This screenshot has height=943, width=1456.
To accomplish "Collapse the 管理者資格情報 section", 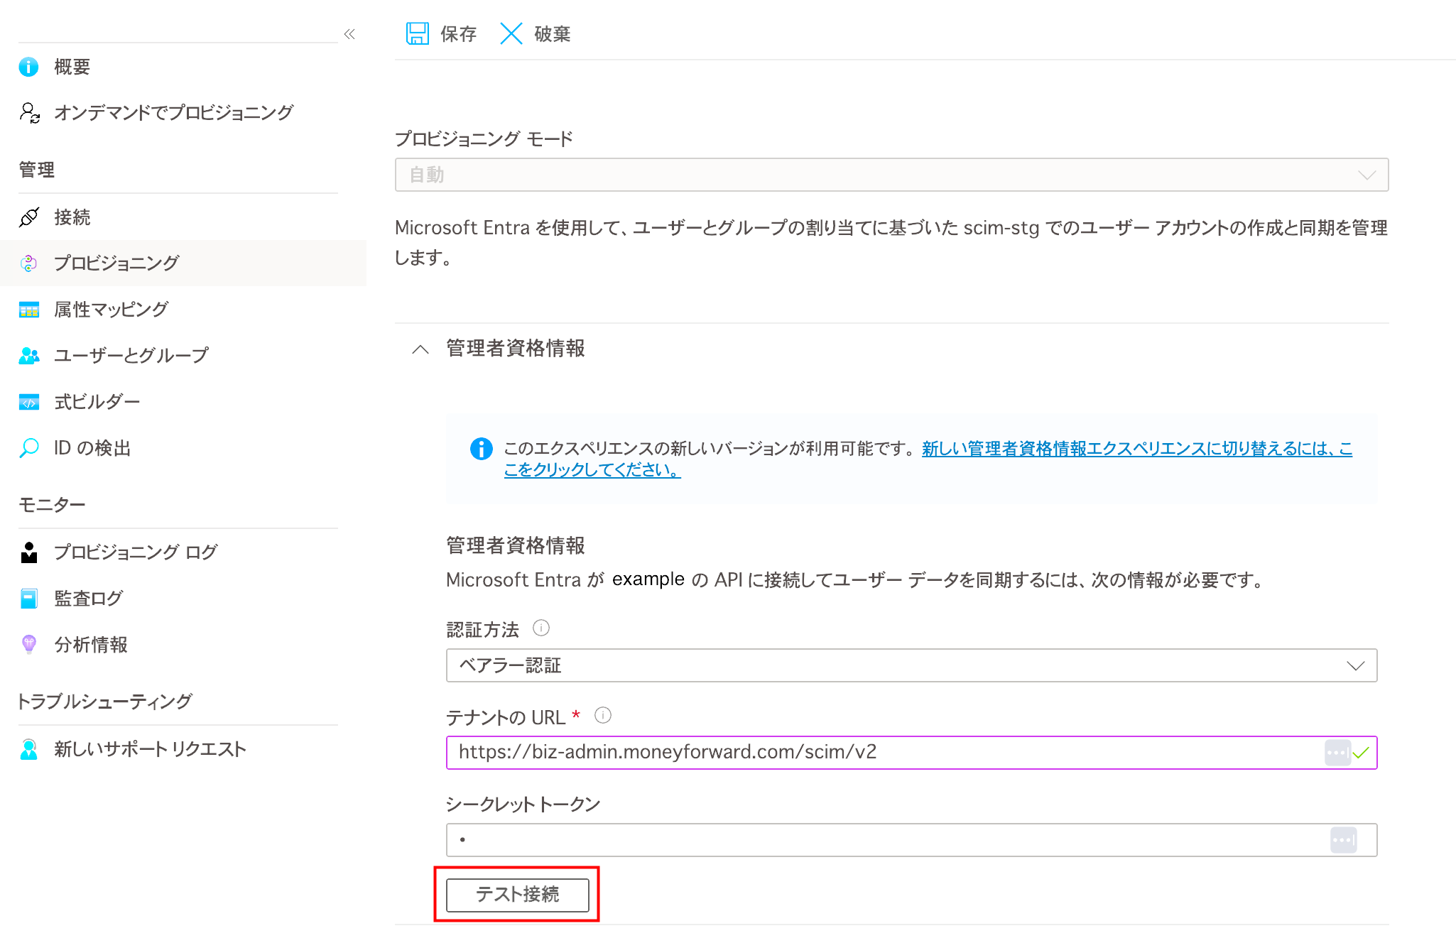I will click(x=420, y=349).
